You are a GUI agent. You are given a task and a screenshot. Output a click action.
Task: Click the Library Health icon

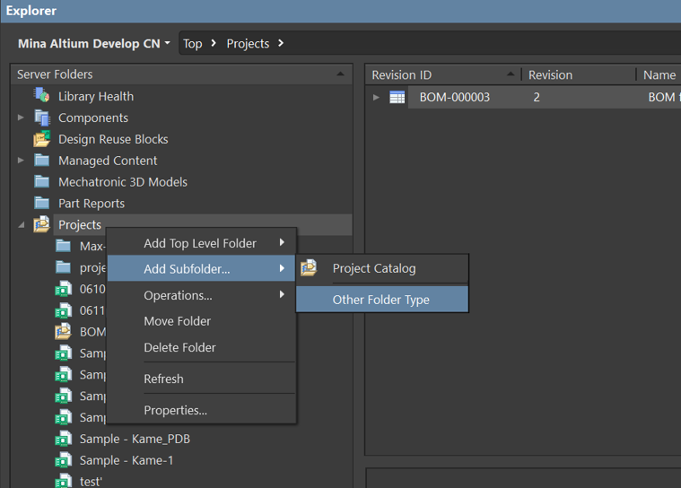point(41,95)
